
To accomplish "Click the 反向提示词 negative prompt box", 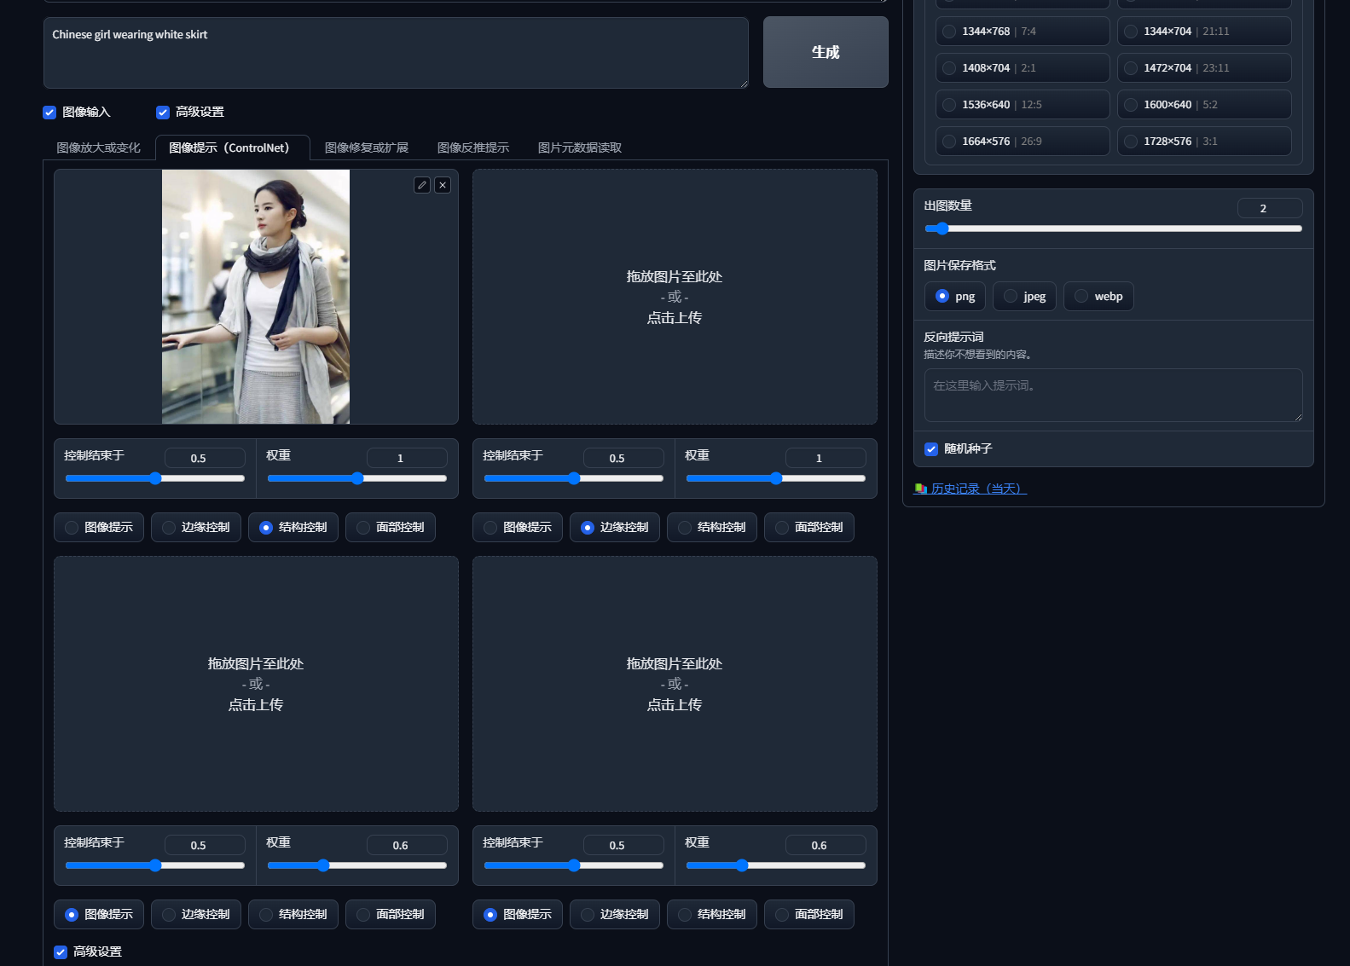I will coord(1113,395).
